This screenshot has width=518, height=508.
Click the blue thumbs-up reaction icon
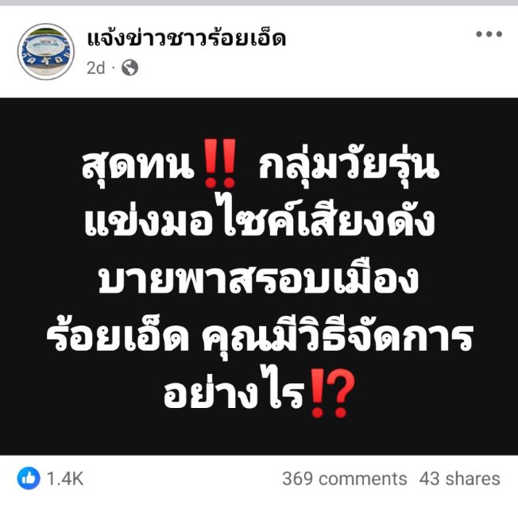pyautogui.click(x=29, y=479)
